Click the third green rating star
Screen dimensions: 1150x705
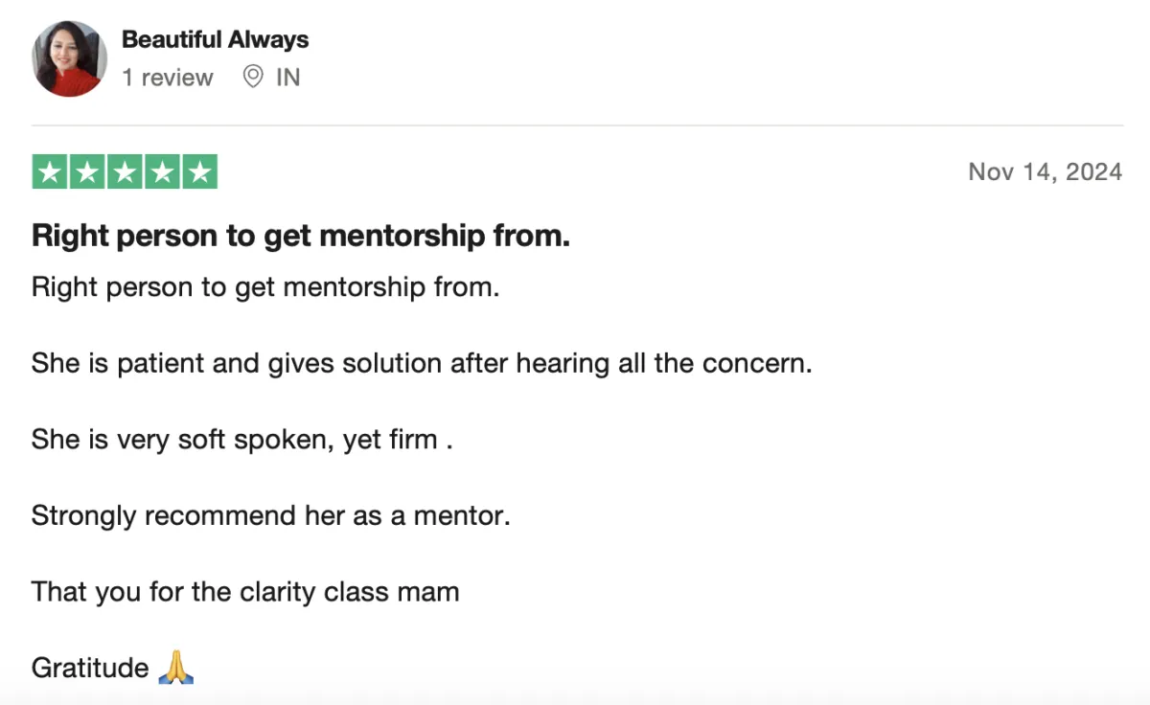pos(125,172)
